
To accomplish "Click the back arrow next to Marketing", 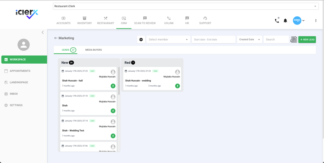I will (x=56, y=38).
